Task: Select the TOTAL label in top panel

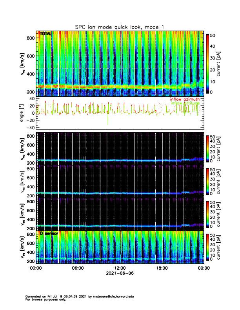Action: [x=46, y=34]
